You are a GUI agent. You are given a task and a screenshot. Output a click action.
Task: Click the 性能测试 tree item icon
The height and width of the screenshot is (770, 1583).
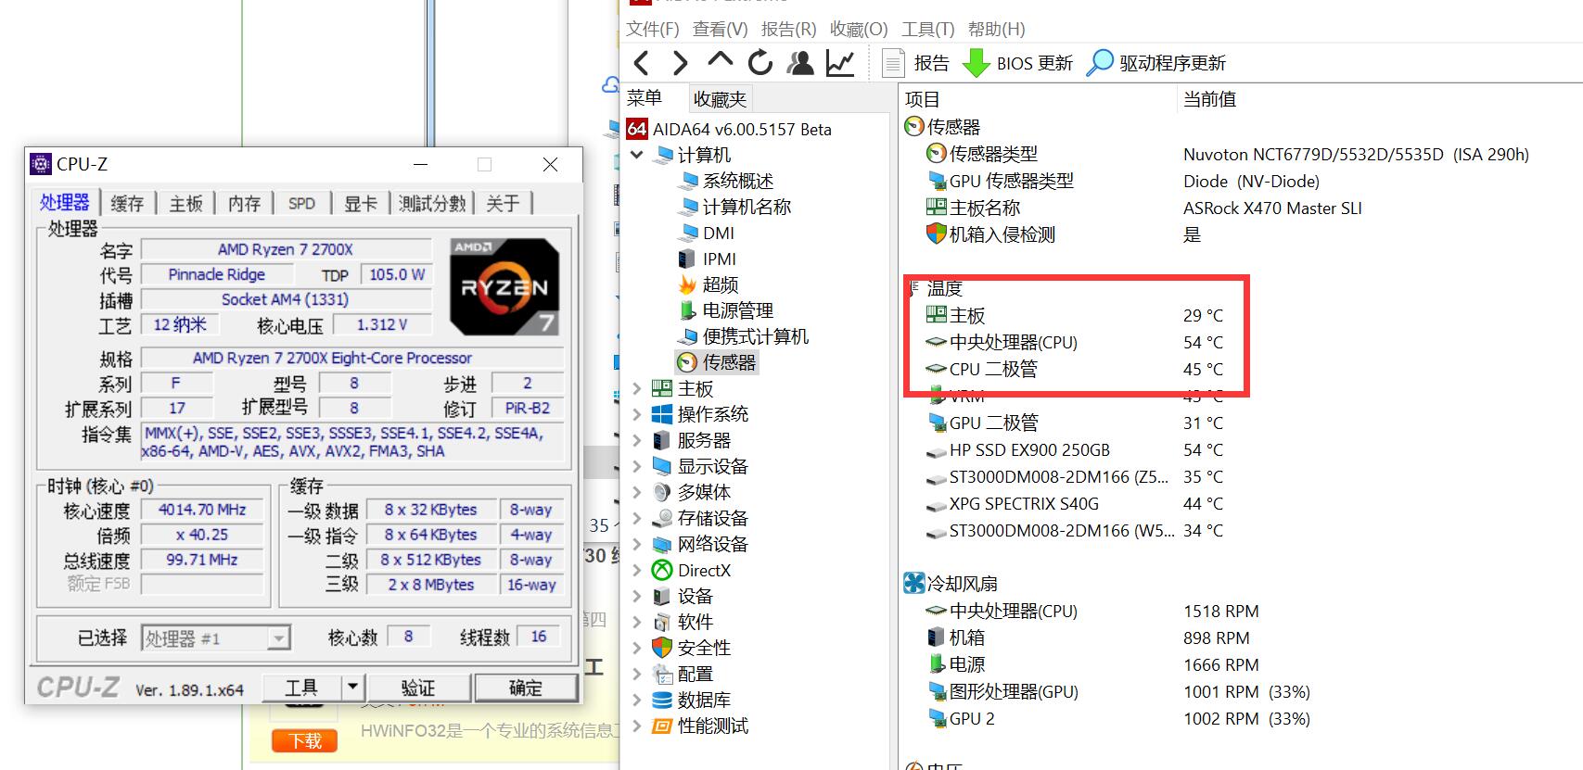pos(662,726)
